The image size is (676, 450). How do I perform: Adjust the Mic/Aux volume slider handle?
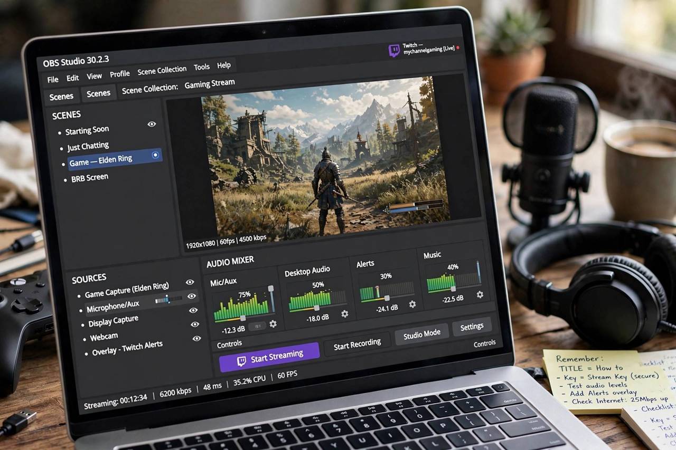(x=243, y=318)
